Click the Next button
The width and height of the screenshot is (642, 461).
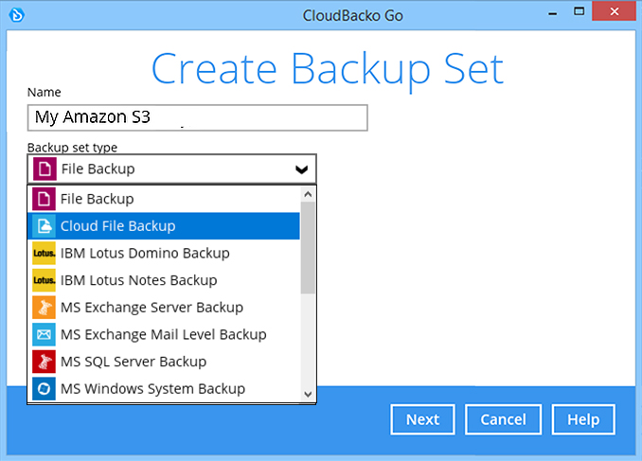click(422, 419)
